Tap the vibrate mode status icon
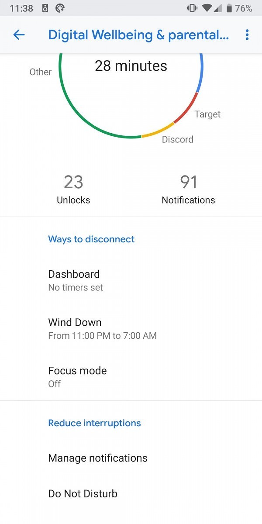262x524 pixels. [x=191, y=8]
